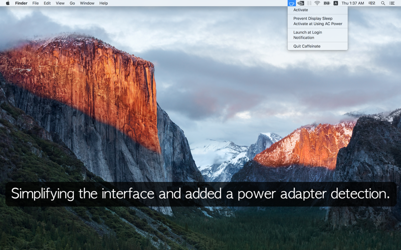
Task: Click the Apple logo menu
Action: coord(8,3)
